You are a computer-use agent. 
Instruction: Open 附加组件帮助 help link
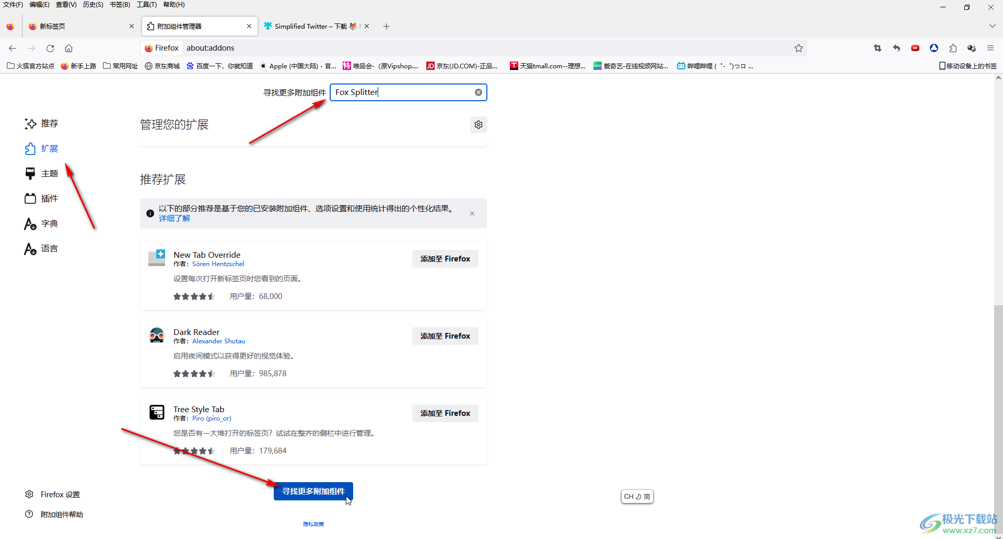(x=54, y=514)
